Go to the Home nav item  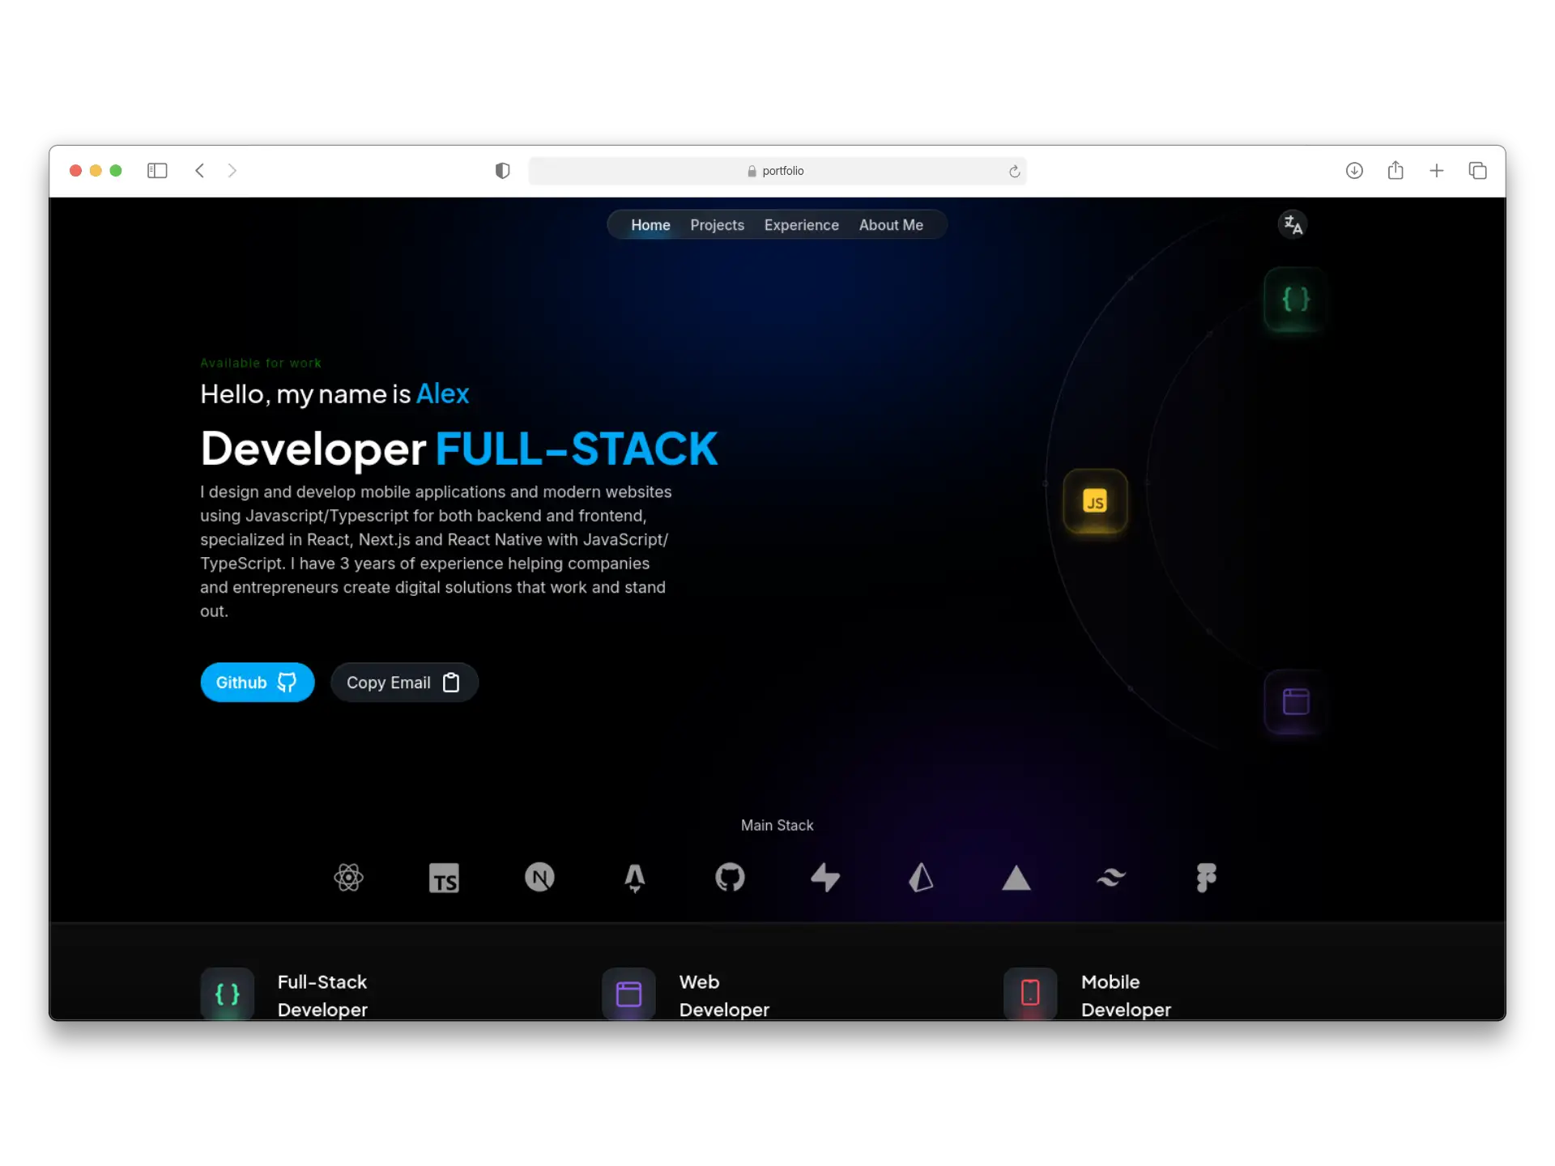click(650, 225)
